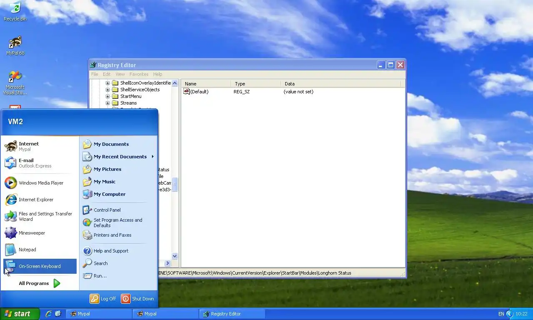Open My Pictures folder

coord(118,169)
